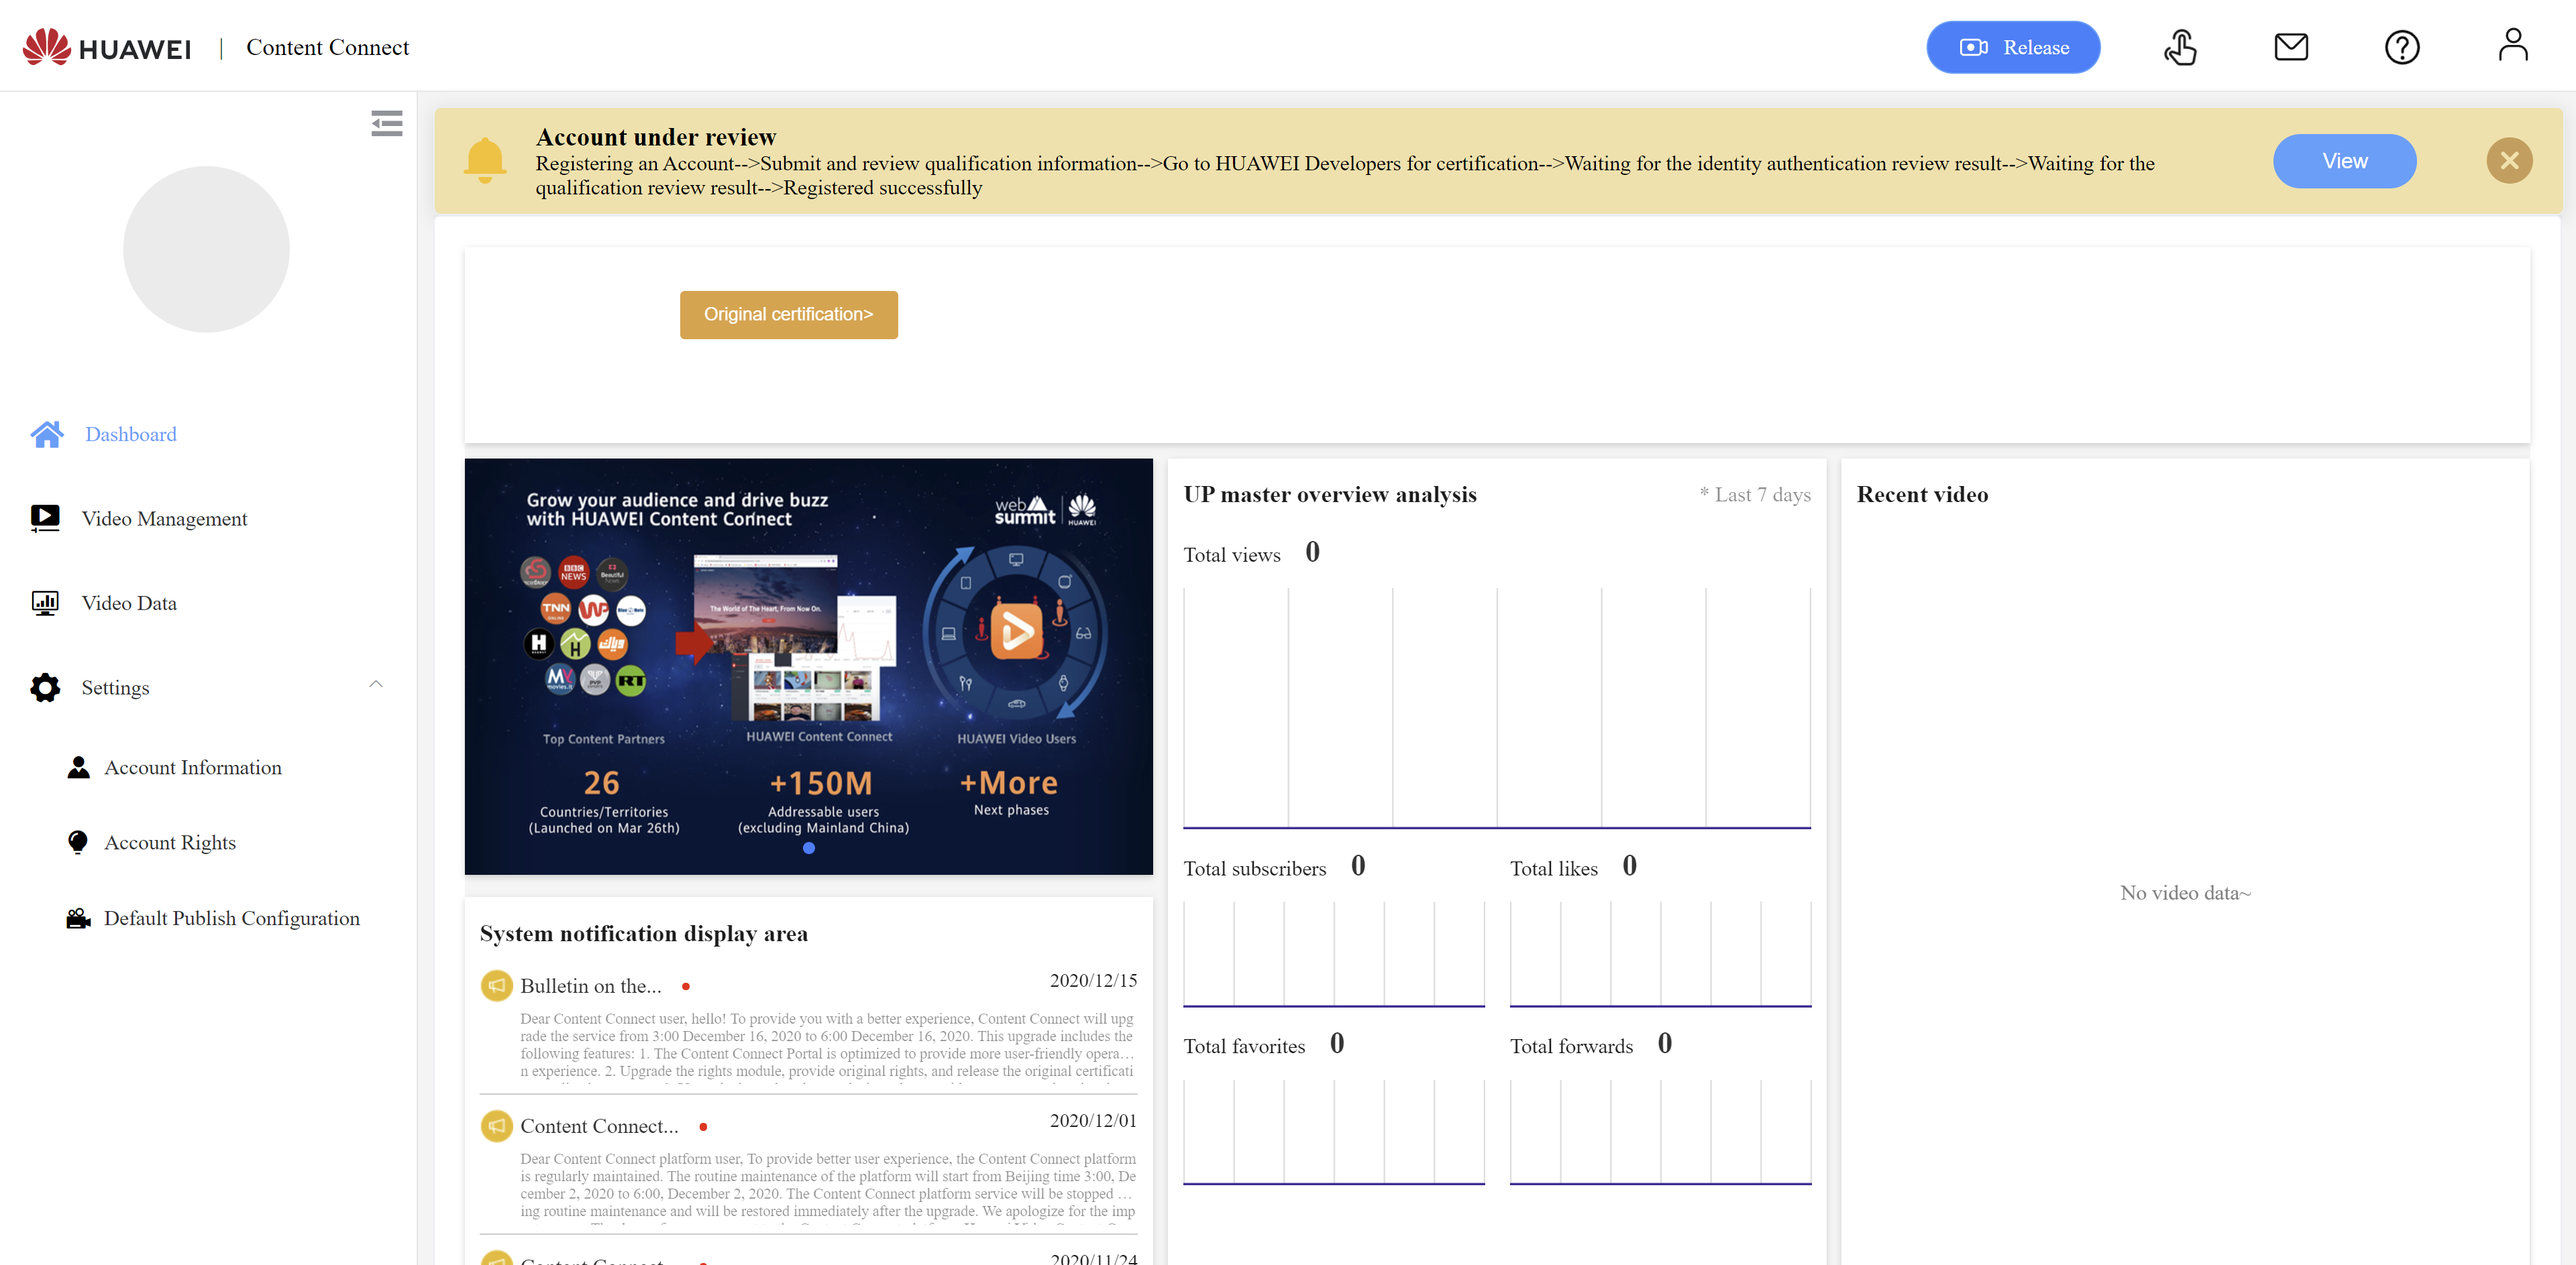The width and height of the screenshot is (2576, 1265).
Task: Click the Huawei logo in header
Action: click(x=107, y=47)
